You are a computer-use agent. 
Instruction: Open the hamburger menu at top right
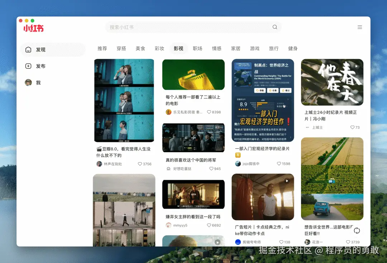pos(360,27)
